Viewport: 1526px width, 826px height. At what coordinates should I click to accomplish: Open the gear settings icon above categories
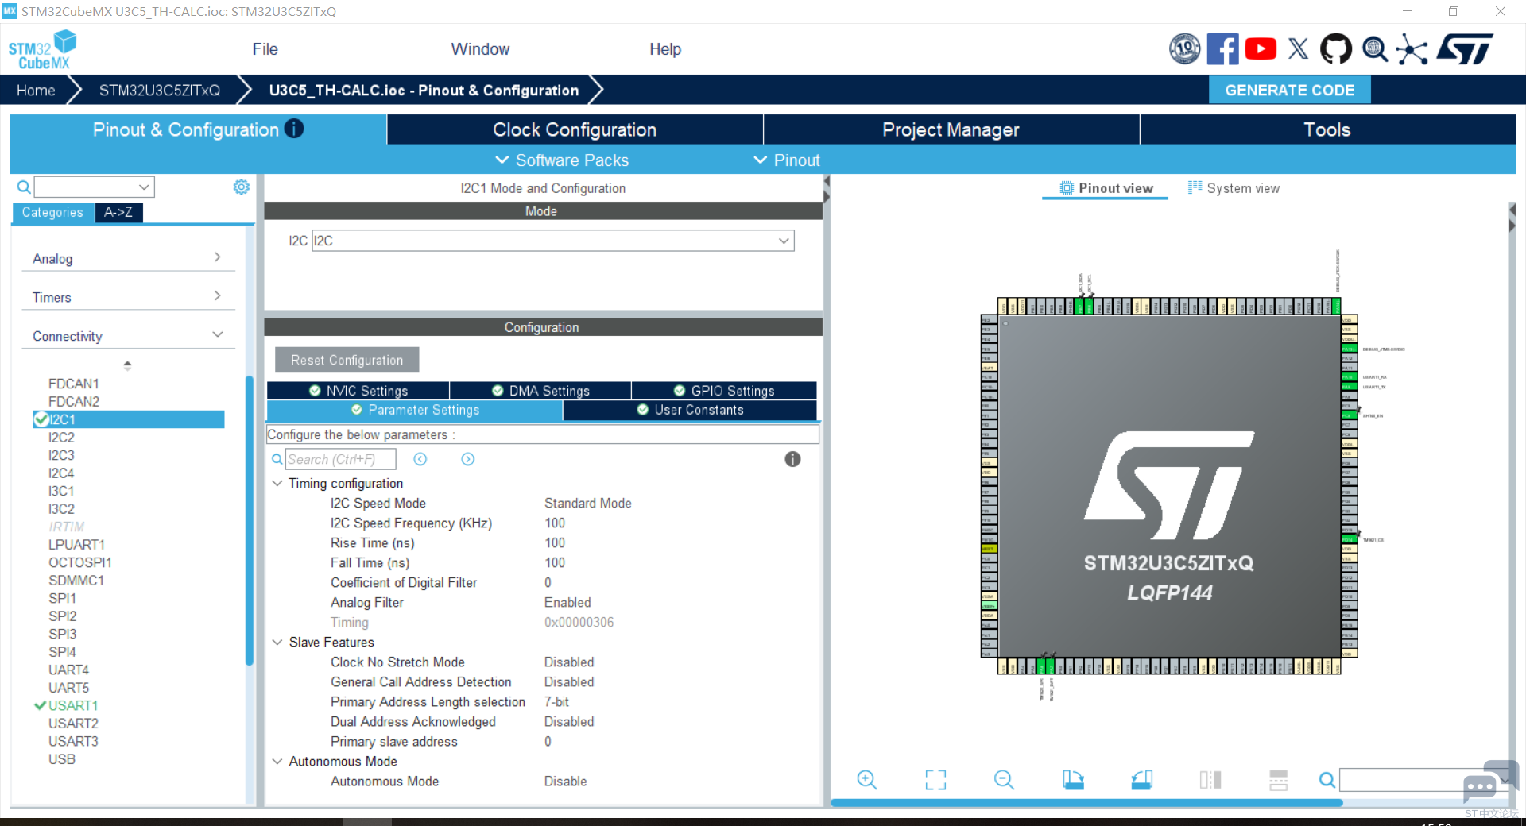(241, 187)
